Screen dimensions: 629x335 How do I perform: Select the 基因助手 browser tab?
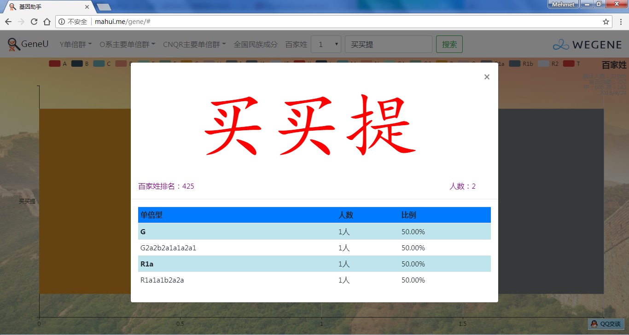pyautogui.click(x=46, y=7)
